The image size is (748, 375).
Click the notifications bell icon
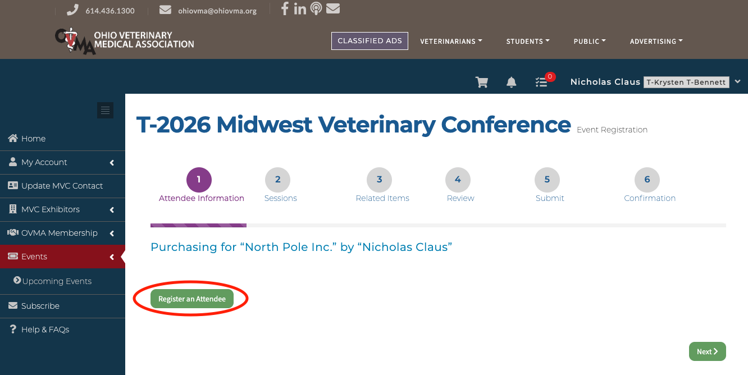coord(511,83)
